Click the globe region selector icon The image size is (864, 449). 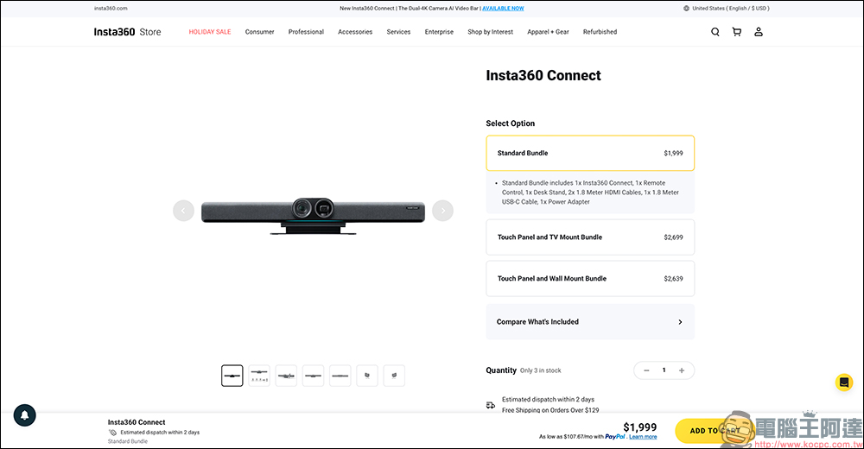pos(686,9)
